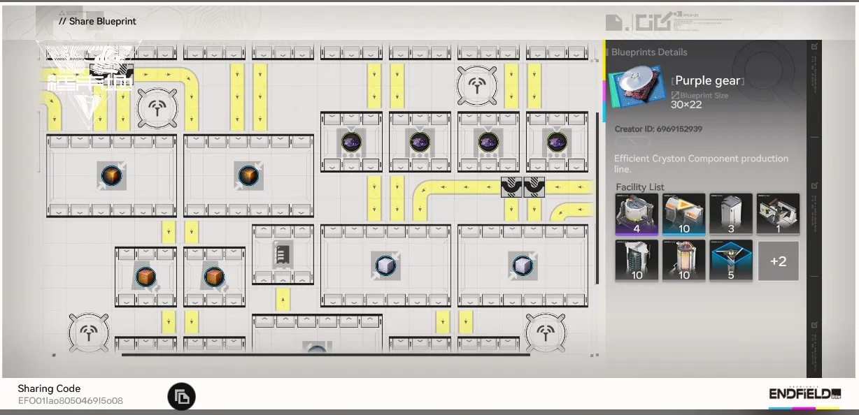Click the Endfield logo in the footer
The image size is (859, 415).
[x=804, y=394]
